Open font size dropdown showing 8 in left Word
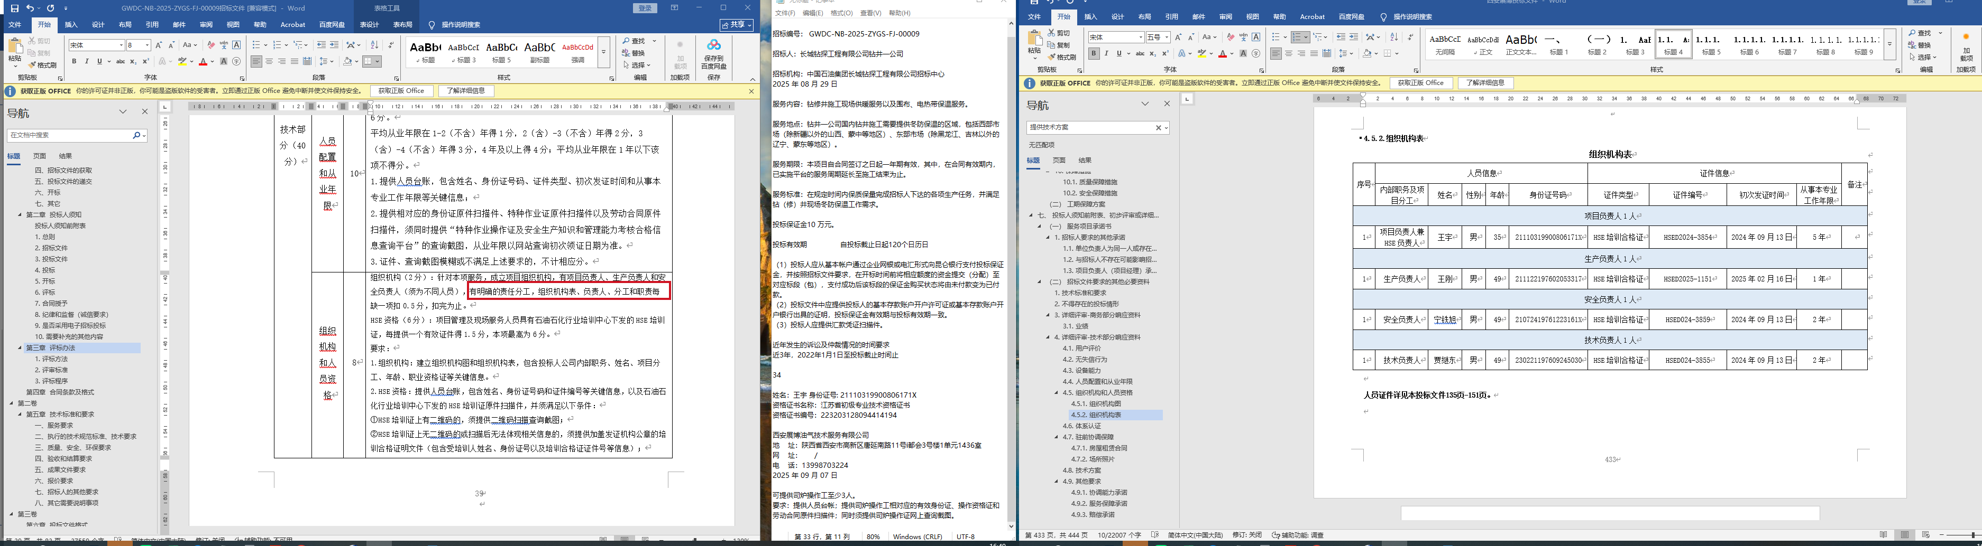Screen dimensions: 1982x546 (x=146, y=45)
